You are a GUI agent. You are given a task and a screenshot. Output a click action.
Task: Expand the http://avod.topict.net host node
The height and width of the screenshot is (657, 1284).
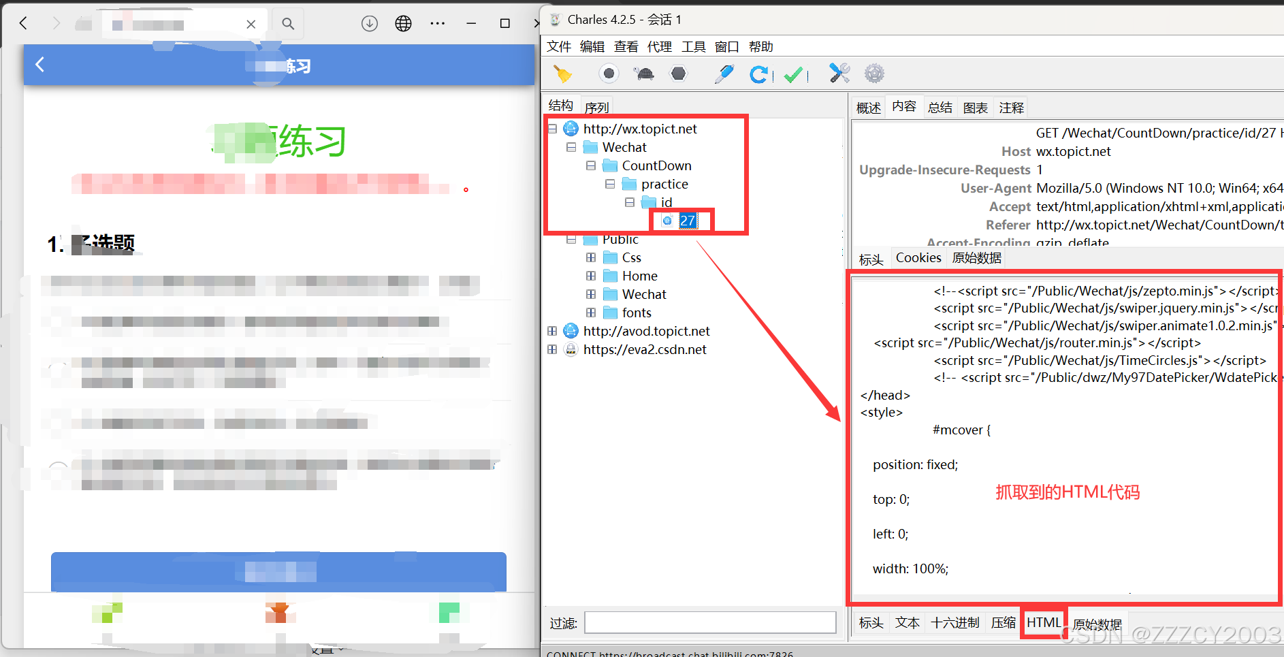coord(552,331)
